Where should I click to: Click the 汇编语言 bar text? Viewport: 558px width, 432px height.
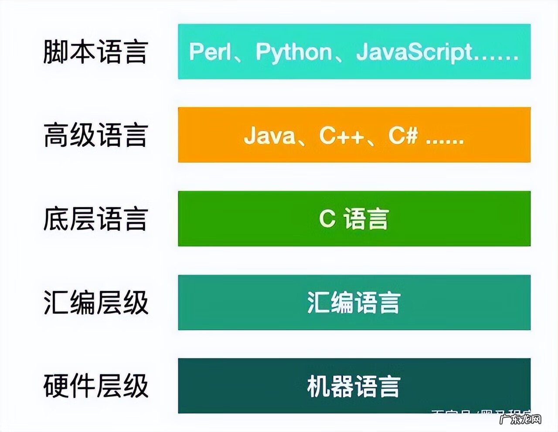point(354,302)
